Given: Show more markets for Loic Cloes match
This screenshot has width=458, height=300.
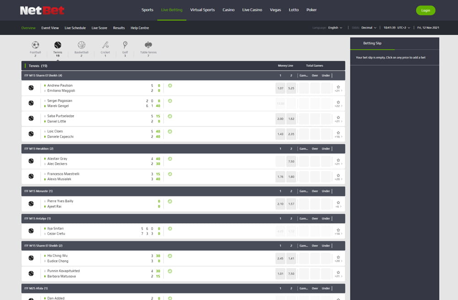Looking at the screenshot, I should coord(338,137).
